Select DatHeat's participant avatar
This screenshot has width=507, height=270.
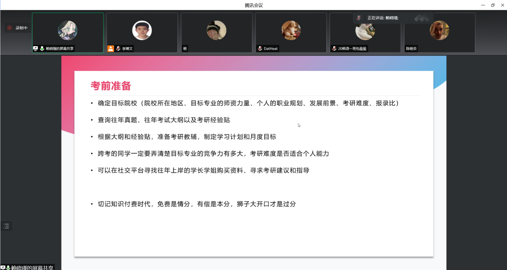(291, 30)
